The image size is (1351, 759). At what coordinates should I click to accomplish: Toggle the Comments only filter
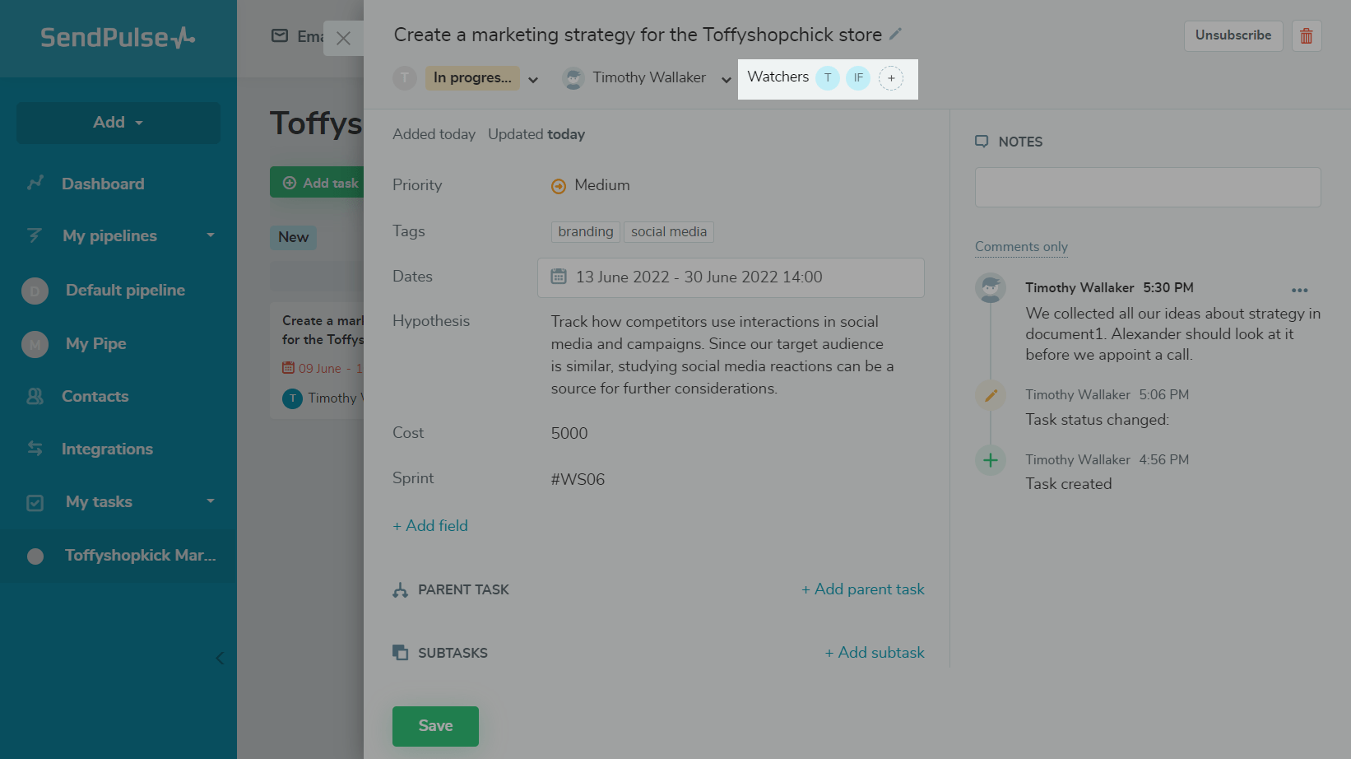(x=1021, y=247)
